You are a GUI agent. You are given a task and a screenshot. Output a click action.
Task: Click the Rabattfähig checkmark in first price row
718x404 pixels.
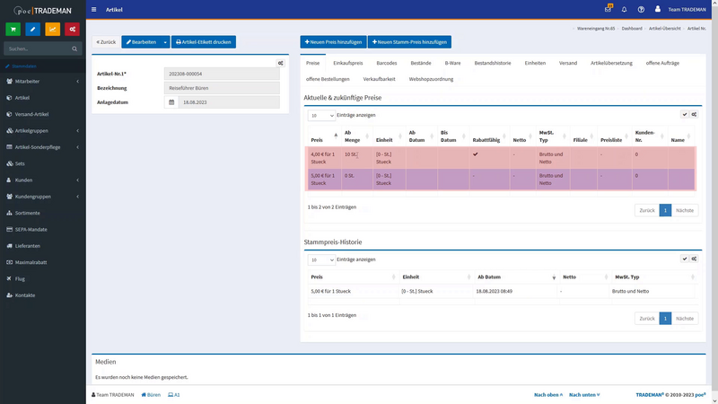476,154
